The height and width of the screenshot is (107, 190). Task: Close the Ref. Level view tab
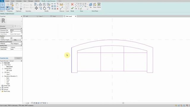(75, 16)
